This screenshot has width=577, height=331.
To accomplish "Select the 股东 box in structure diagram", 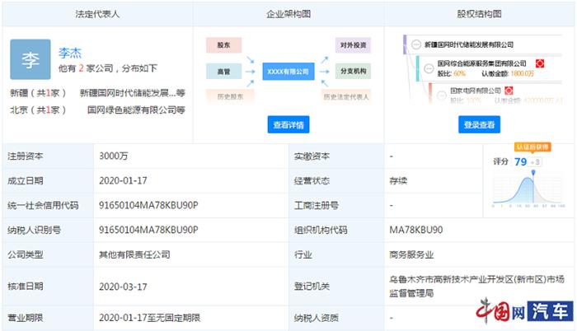I will click(x=223, y=45).
